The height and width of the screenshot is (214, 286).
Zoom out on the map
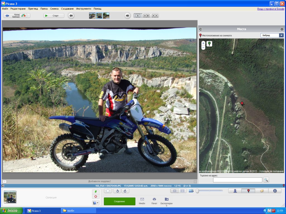click(x=203, y=47)
